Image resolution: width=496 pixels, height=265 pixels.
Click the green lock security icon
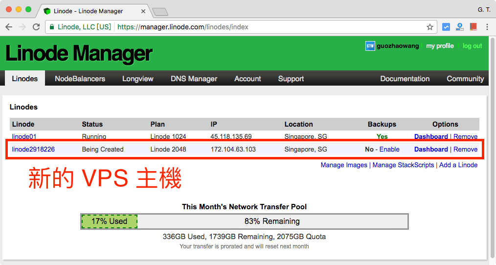pyautogui.click(x=52, y=27)
